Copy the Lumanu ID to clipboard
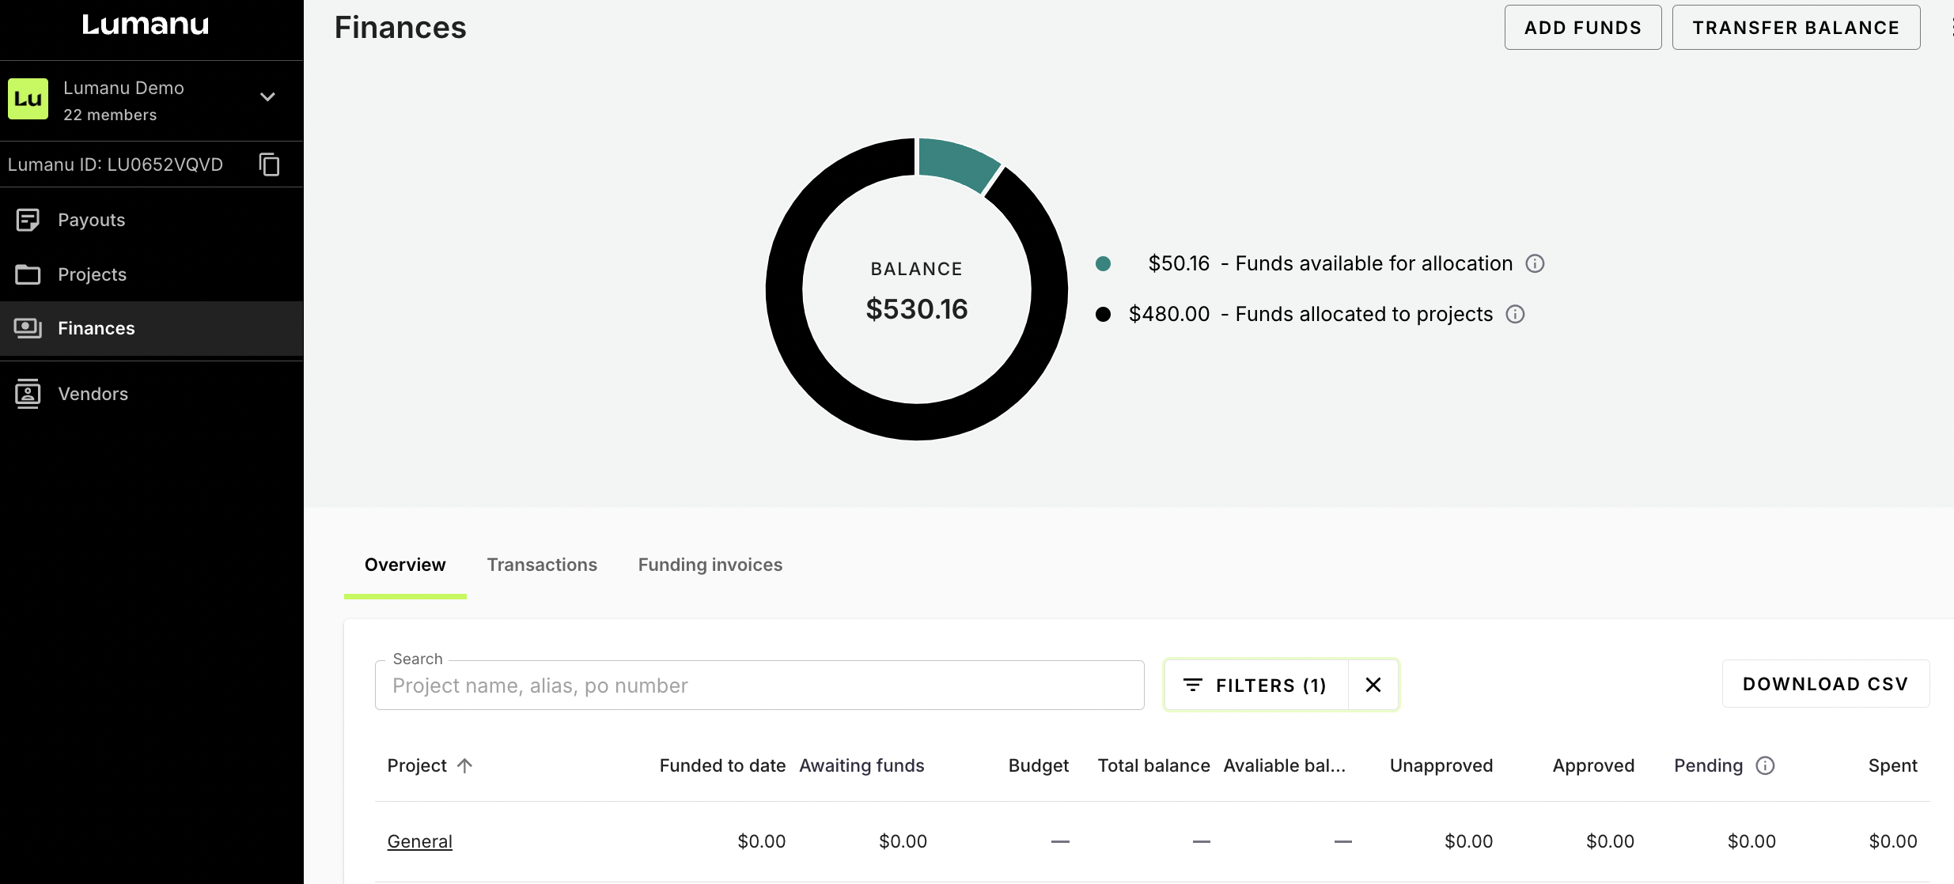This screenshot has width=1954, height=884. 269,164
